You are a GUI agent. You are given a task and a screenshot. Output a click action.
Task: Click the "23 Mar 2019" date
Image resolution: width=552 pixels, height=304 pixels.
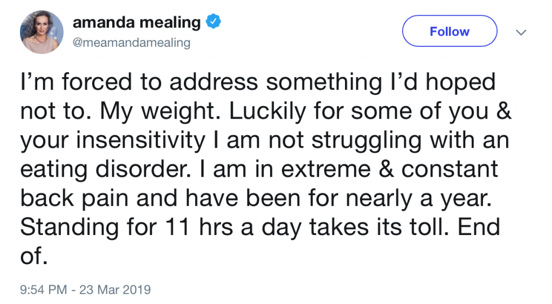click(x=115, y=289)
